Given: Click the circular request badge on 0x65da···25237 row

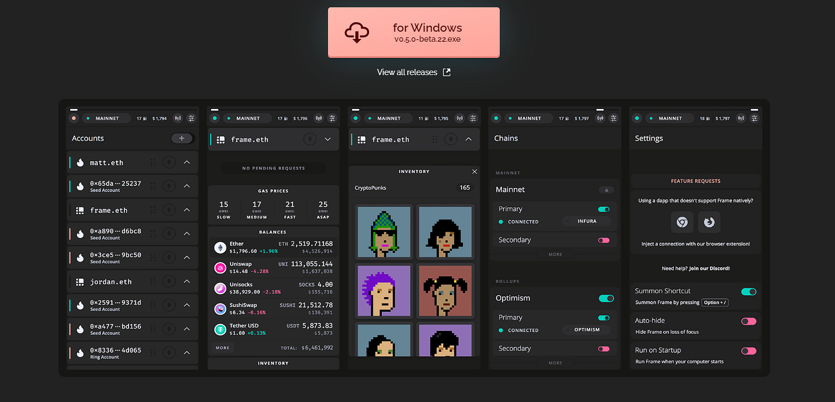Looking at the screenshot, I should coord(169,186).
